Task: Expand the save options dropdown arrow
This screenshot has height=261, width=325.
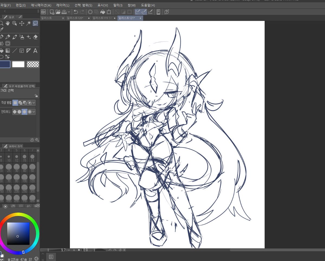Action: pyautogui.click(x=69, y=12)
